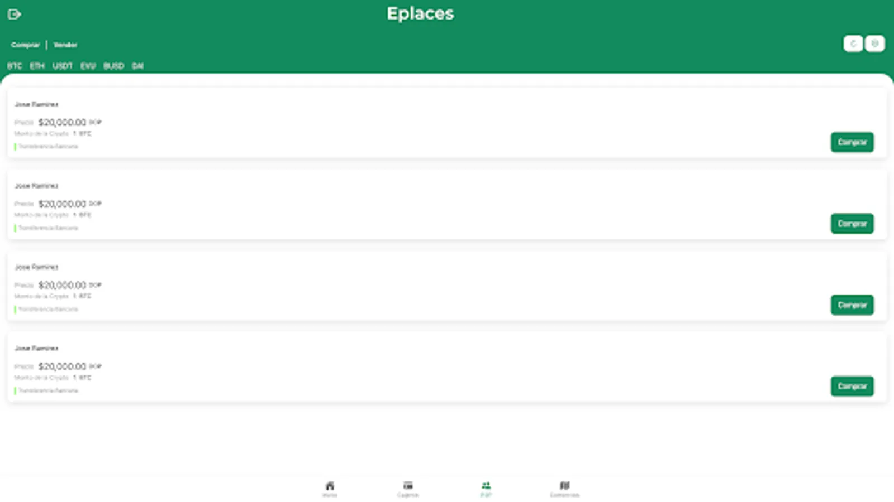Open the Cajeros icon in bottom navigation
The image size is (894, 502).
click(x=408, y=486)
